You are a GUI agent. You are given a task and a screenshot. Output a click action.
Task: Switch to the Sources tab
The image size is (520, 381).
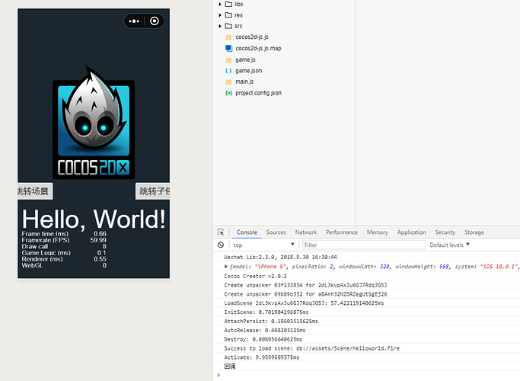pos(276,232)
